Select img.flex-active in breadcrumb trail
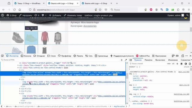 point(119,106)
